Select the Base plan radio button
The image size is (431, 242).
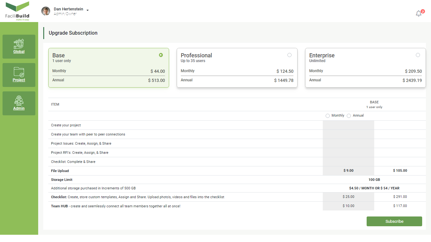[161, 55]
